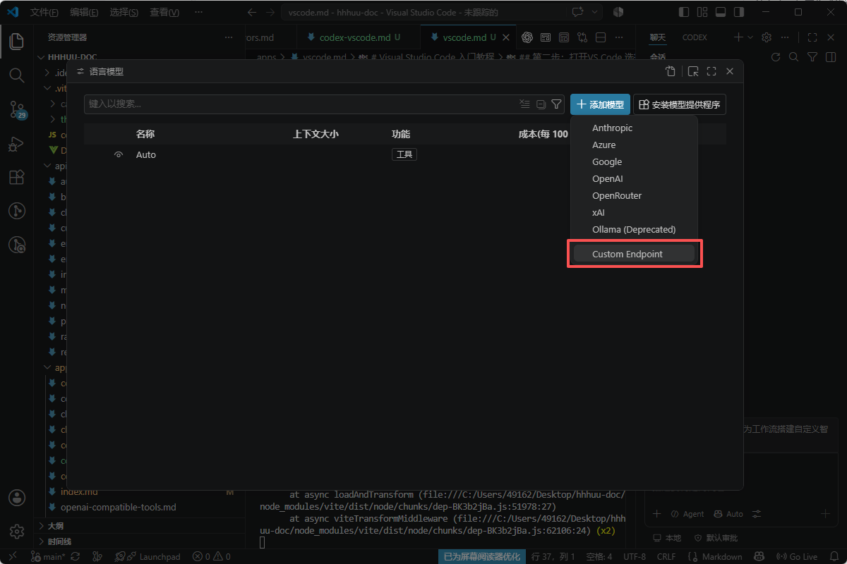Viewport: 847px width, 564px height.
Task: Maximize the language models dialog
Action: click(711, 71)
